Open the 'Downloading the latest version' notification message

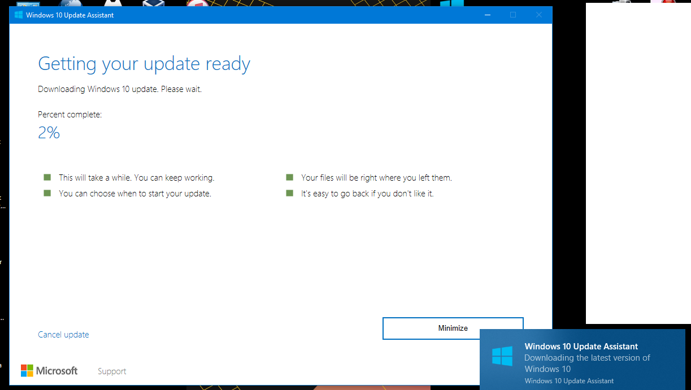[587, 363]
